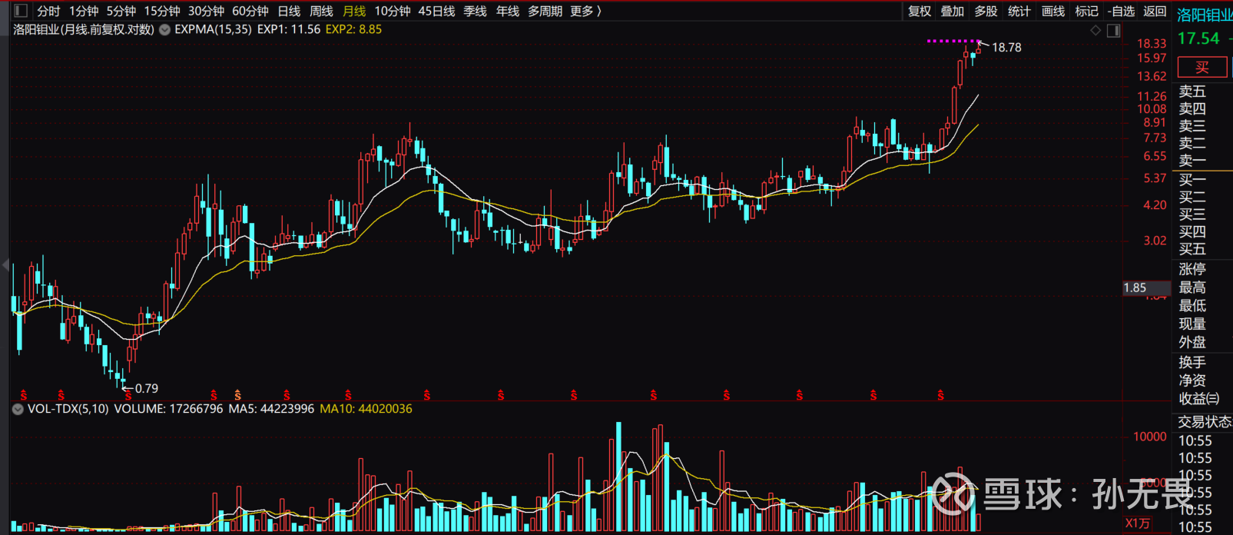Click the chart title 洛阳钼业(月线.前复权.对数)
This screenshot has width=1233, height=535.
point(84,29)
